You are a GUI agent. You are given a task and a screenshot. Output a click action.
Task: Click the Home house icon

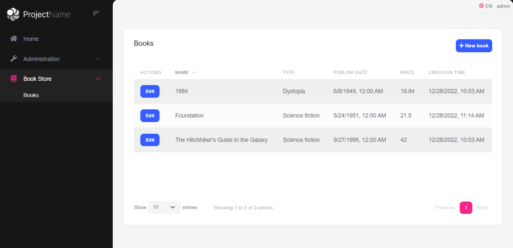[x=14, y=39]
